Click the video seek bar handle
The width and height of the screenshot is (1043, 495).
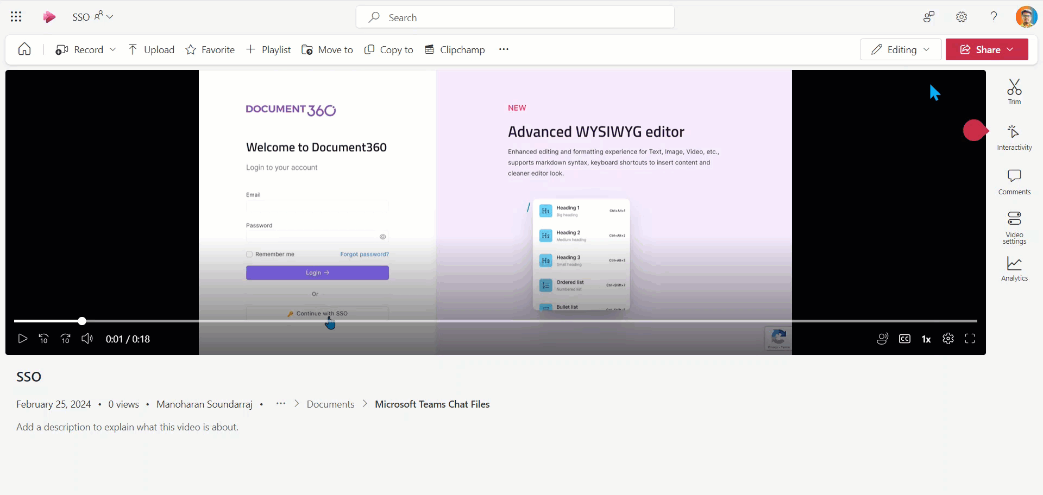[x=82, y=321]
